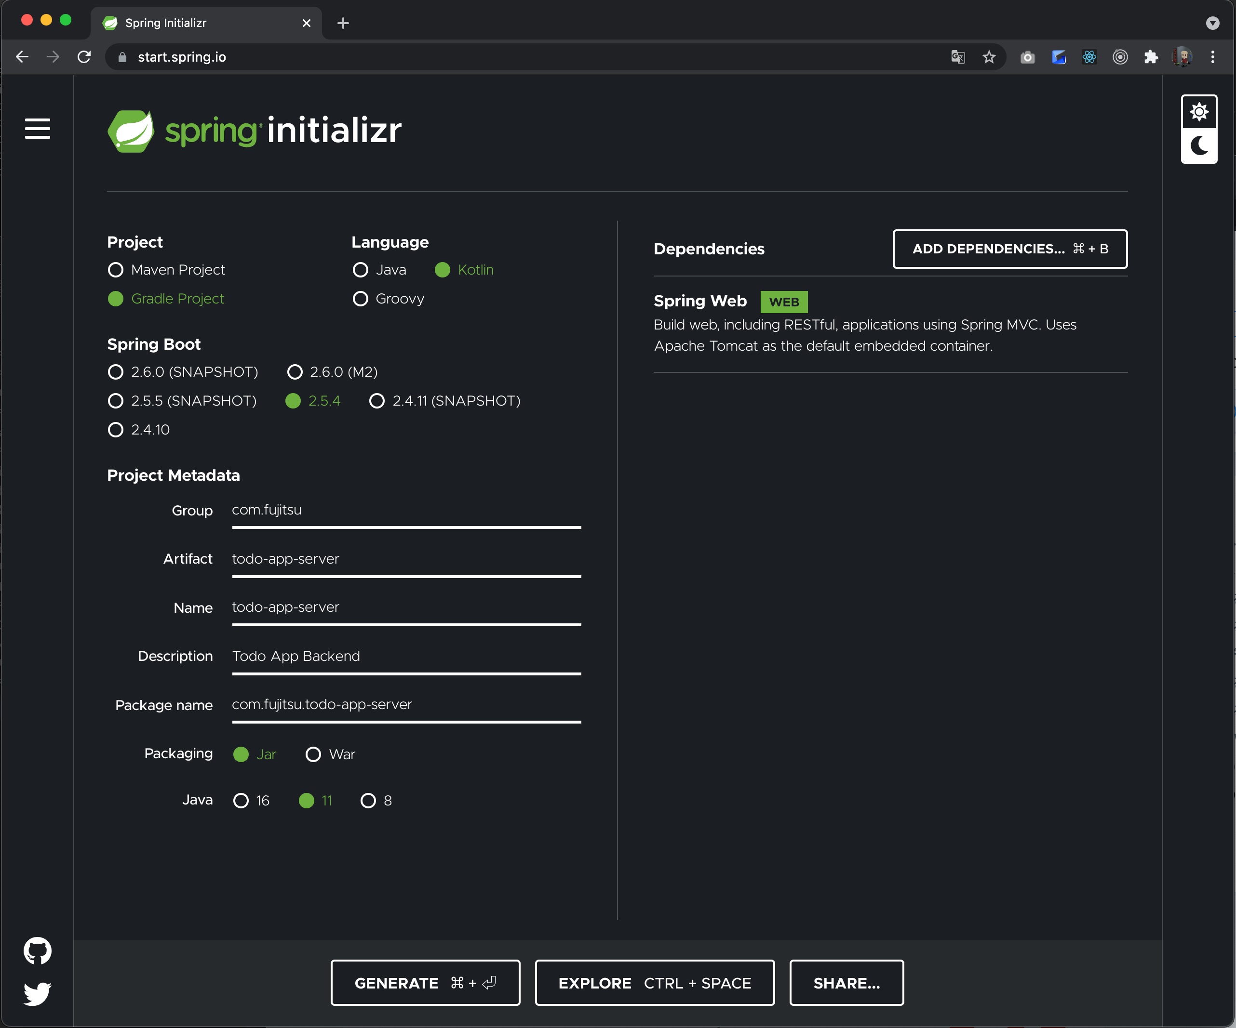View site info via the lock icon

(x=122, y=57)
